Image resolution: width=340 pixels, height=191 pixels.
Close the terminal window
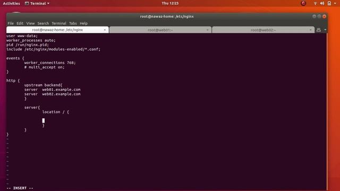(325, 16)
